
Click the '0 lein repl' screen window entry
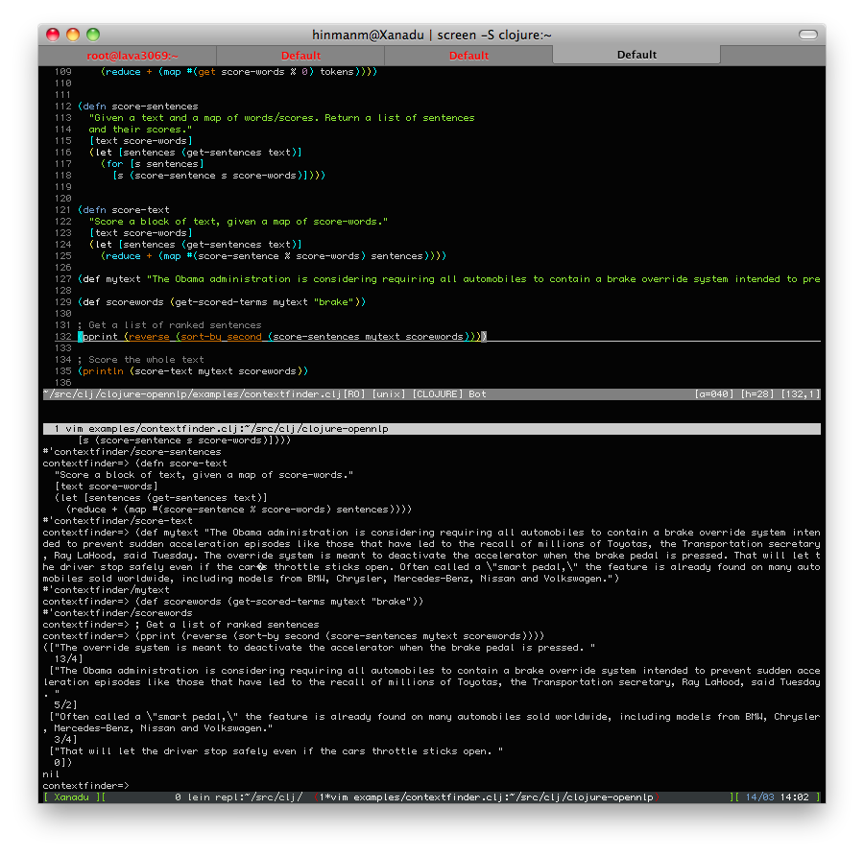point(238,797)
